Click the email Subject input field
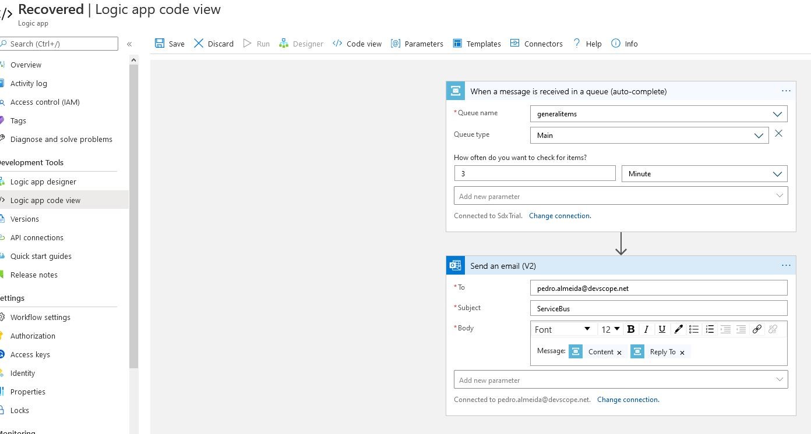811x434 pixels. pyautogui.click(x=658, y=308)
